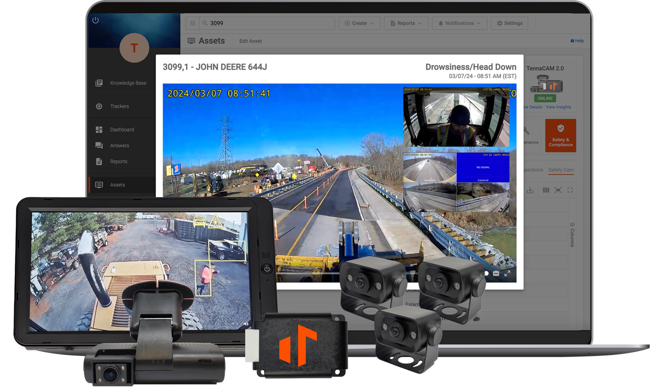The image size is (650, 389).
Task: Click the Knowledge Base book icon
Action: [x=99, y=83]
